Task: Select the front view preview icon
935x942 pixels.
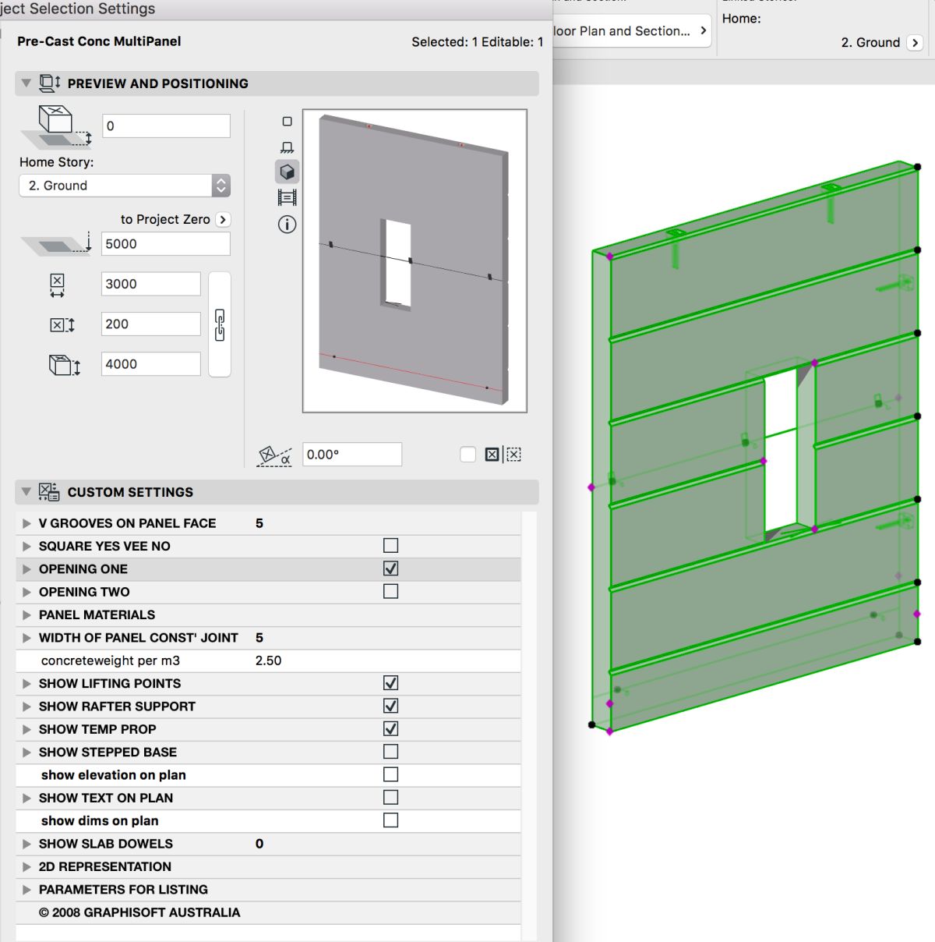Action: pos(287,147)
